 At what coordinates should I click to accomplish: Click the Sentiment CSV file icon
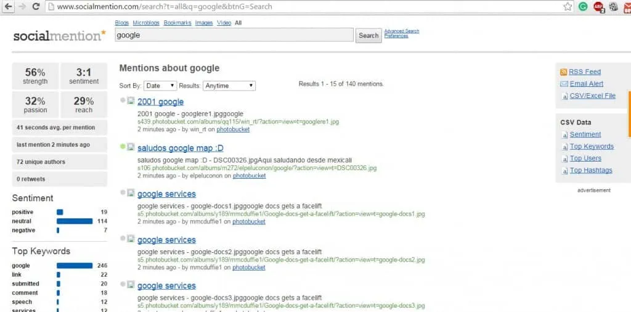pyautogui.click(x=564, y=135)
